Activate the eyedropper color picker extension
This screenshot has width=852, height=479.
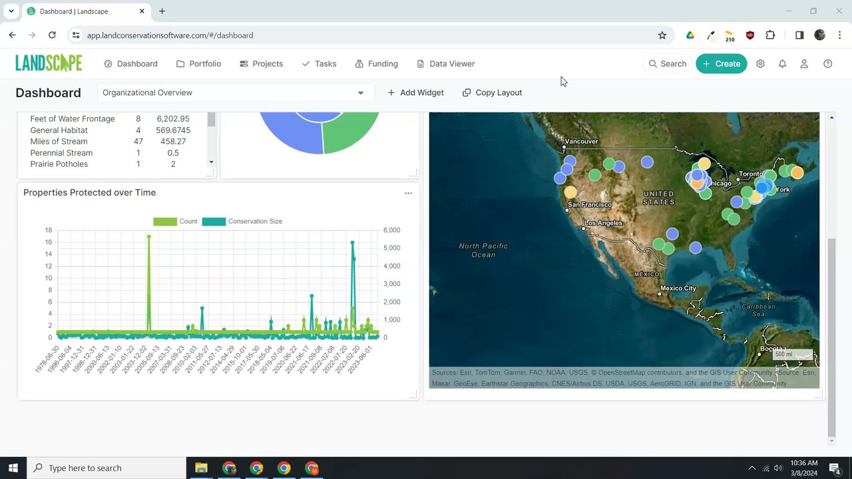(710, 35)
